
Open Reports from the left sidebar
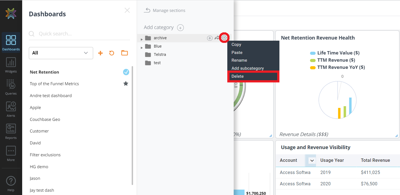pos(11,131)
